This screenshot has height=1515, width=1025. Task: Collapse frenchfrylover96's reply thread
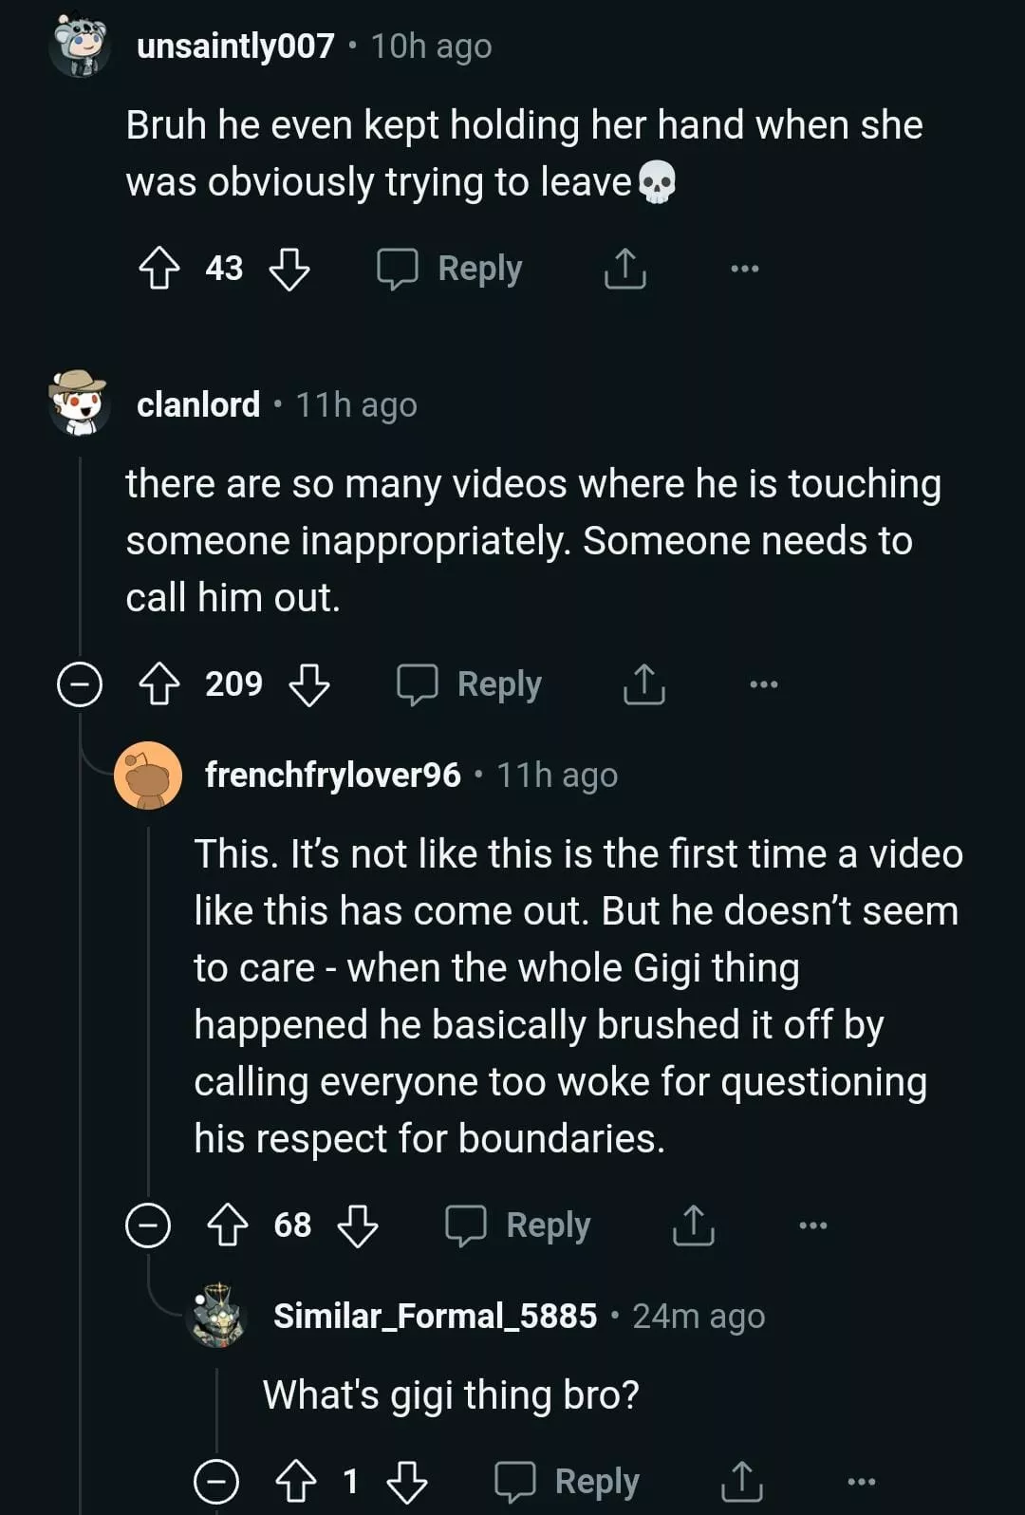(148, 1225)
